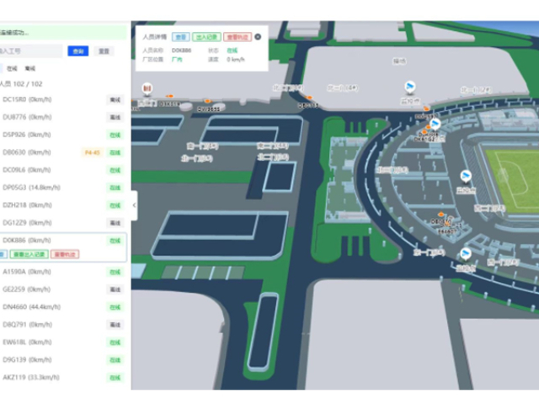The image size is (539, 404).
Task: Close the 人员详情 popup panel
Action: 258,37
